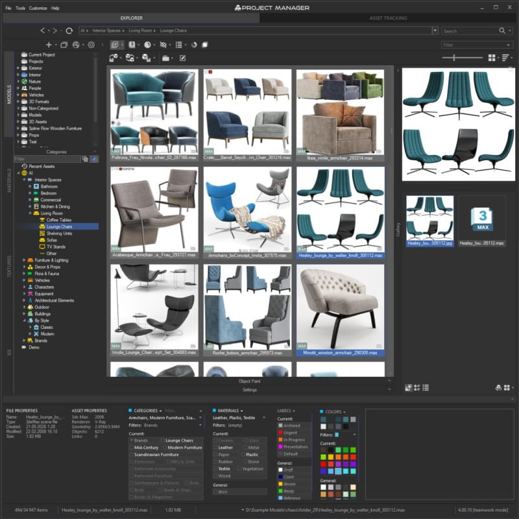Select the Urgent label
The image size is (519, 519).
coord(290,433)
